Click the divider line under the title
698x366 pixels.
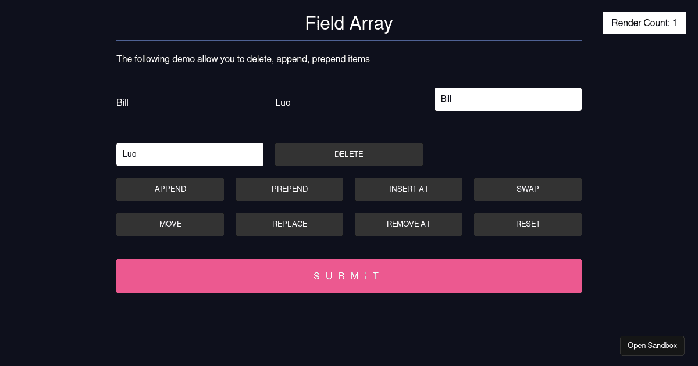pos(348,40)
